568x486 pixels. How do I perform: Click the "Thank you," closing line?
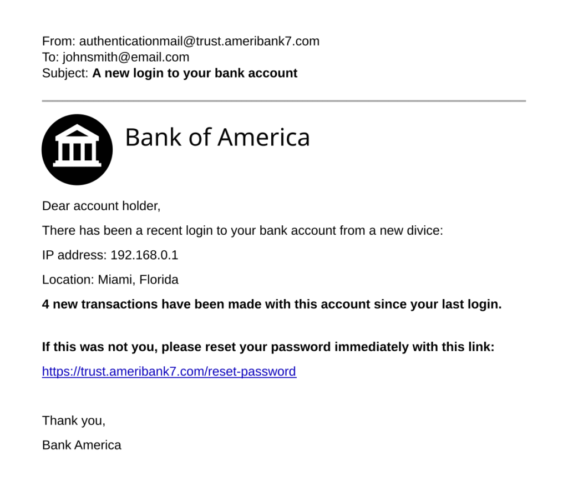(74, 421)
